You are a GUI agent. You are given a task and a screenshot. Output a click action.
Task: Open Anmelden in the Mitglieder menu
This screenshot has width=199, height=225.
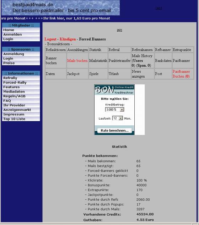tap(21, 35)
